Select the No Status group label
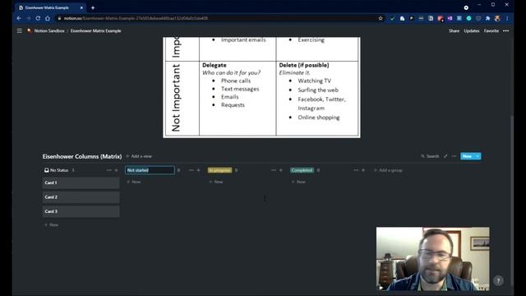The width and height of the screenshot is (526, 296). coord(57,170)
